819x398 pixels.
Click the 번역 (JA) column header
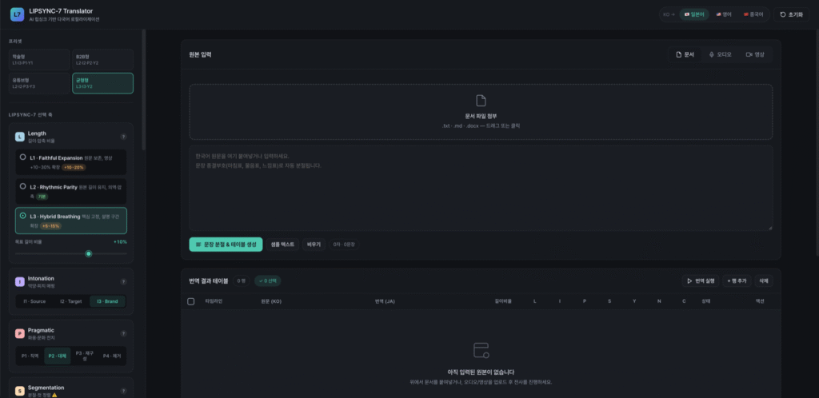tap(385, 301)
